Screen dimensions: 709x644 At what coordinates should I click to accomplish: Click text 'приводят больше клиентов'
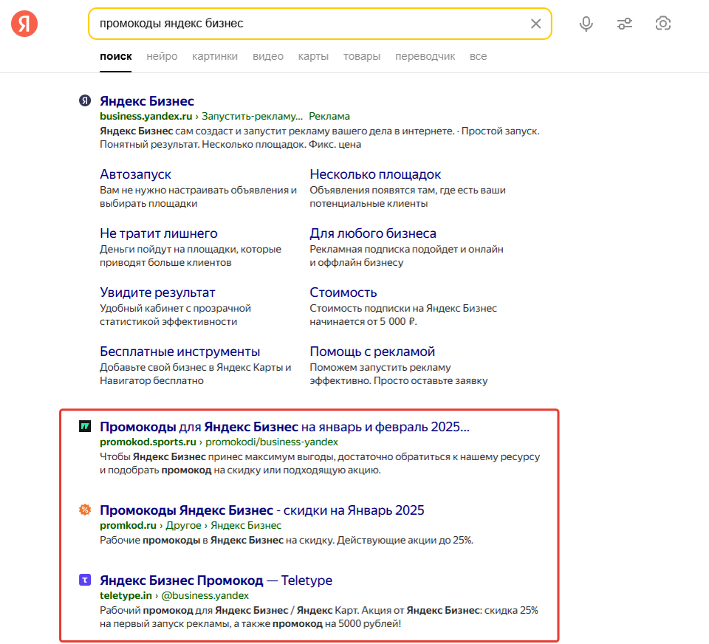click(x=165, y=263)
